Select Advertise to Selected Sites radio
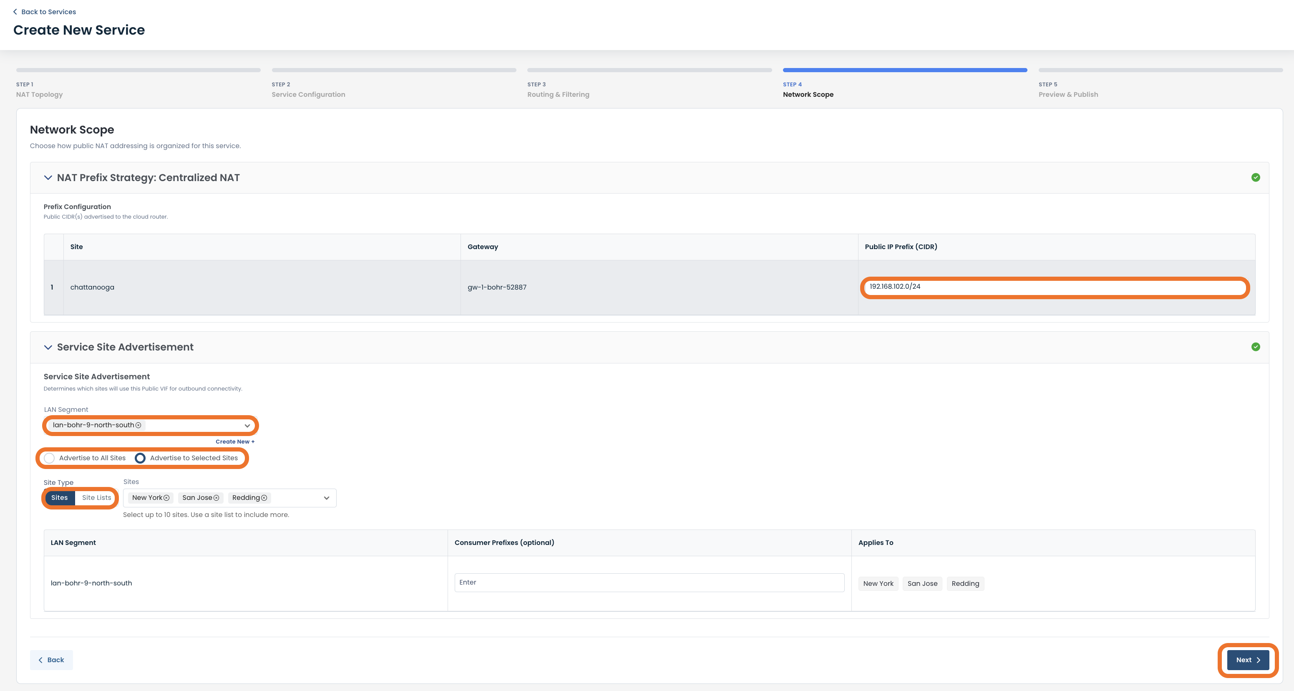 (x=140, y=458)
